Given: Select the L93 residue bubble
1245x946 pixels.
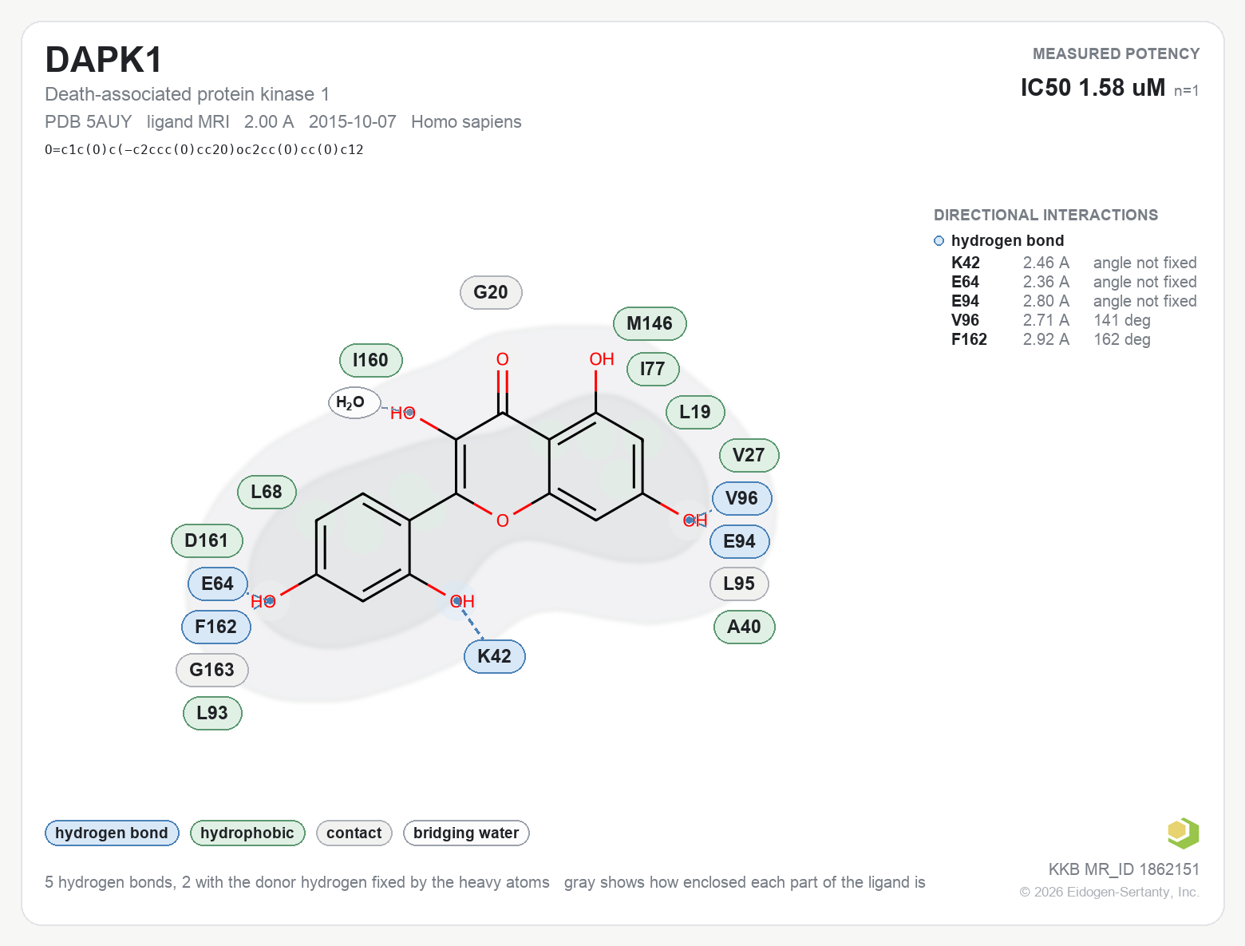Looking at the screenshot, I should (x=212, y=713).
